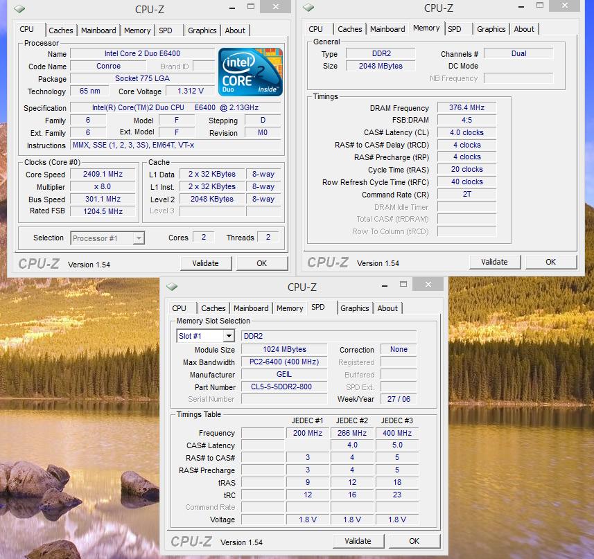Select SPD tab in Memory window
594x559 pixels.
pos(455,29)
